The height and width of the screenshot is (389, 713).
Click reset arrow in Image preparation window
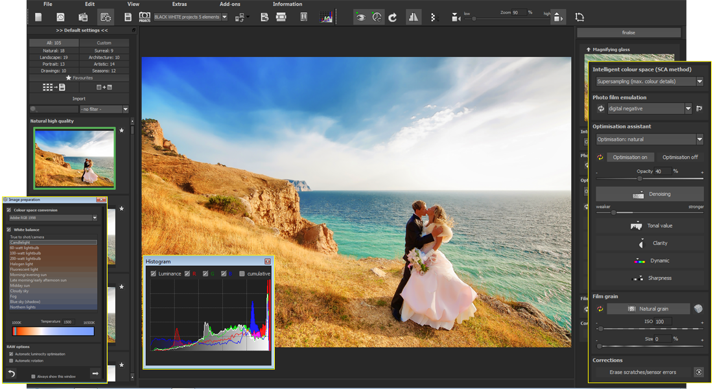tap(12, 373)
